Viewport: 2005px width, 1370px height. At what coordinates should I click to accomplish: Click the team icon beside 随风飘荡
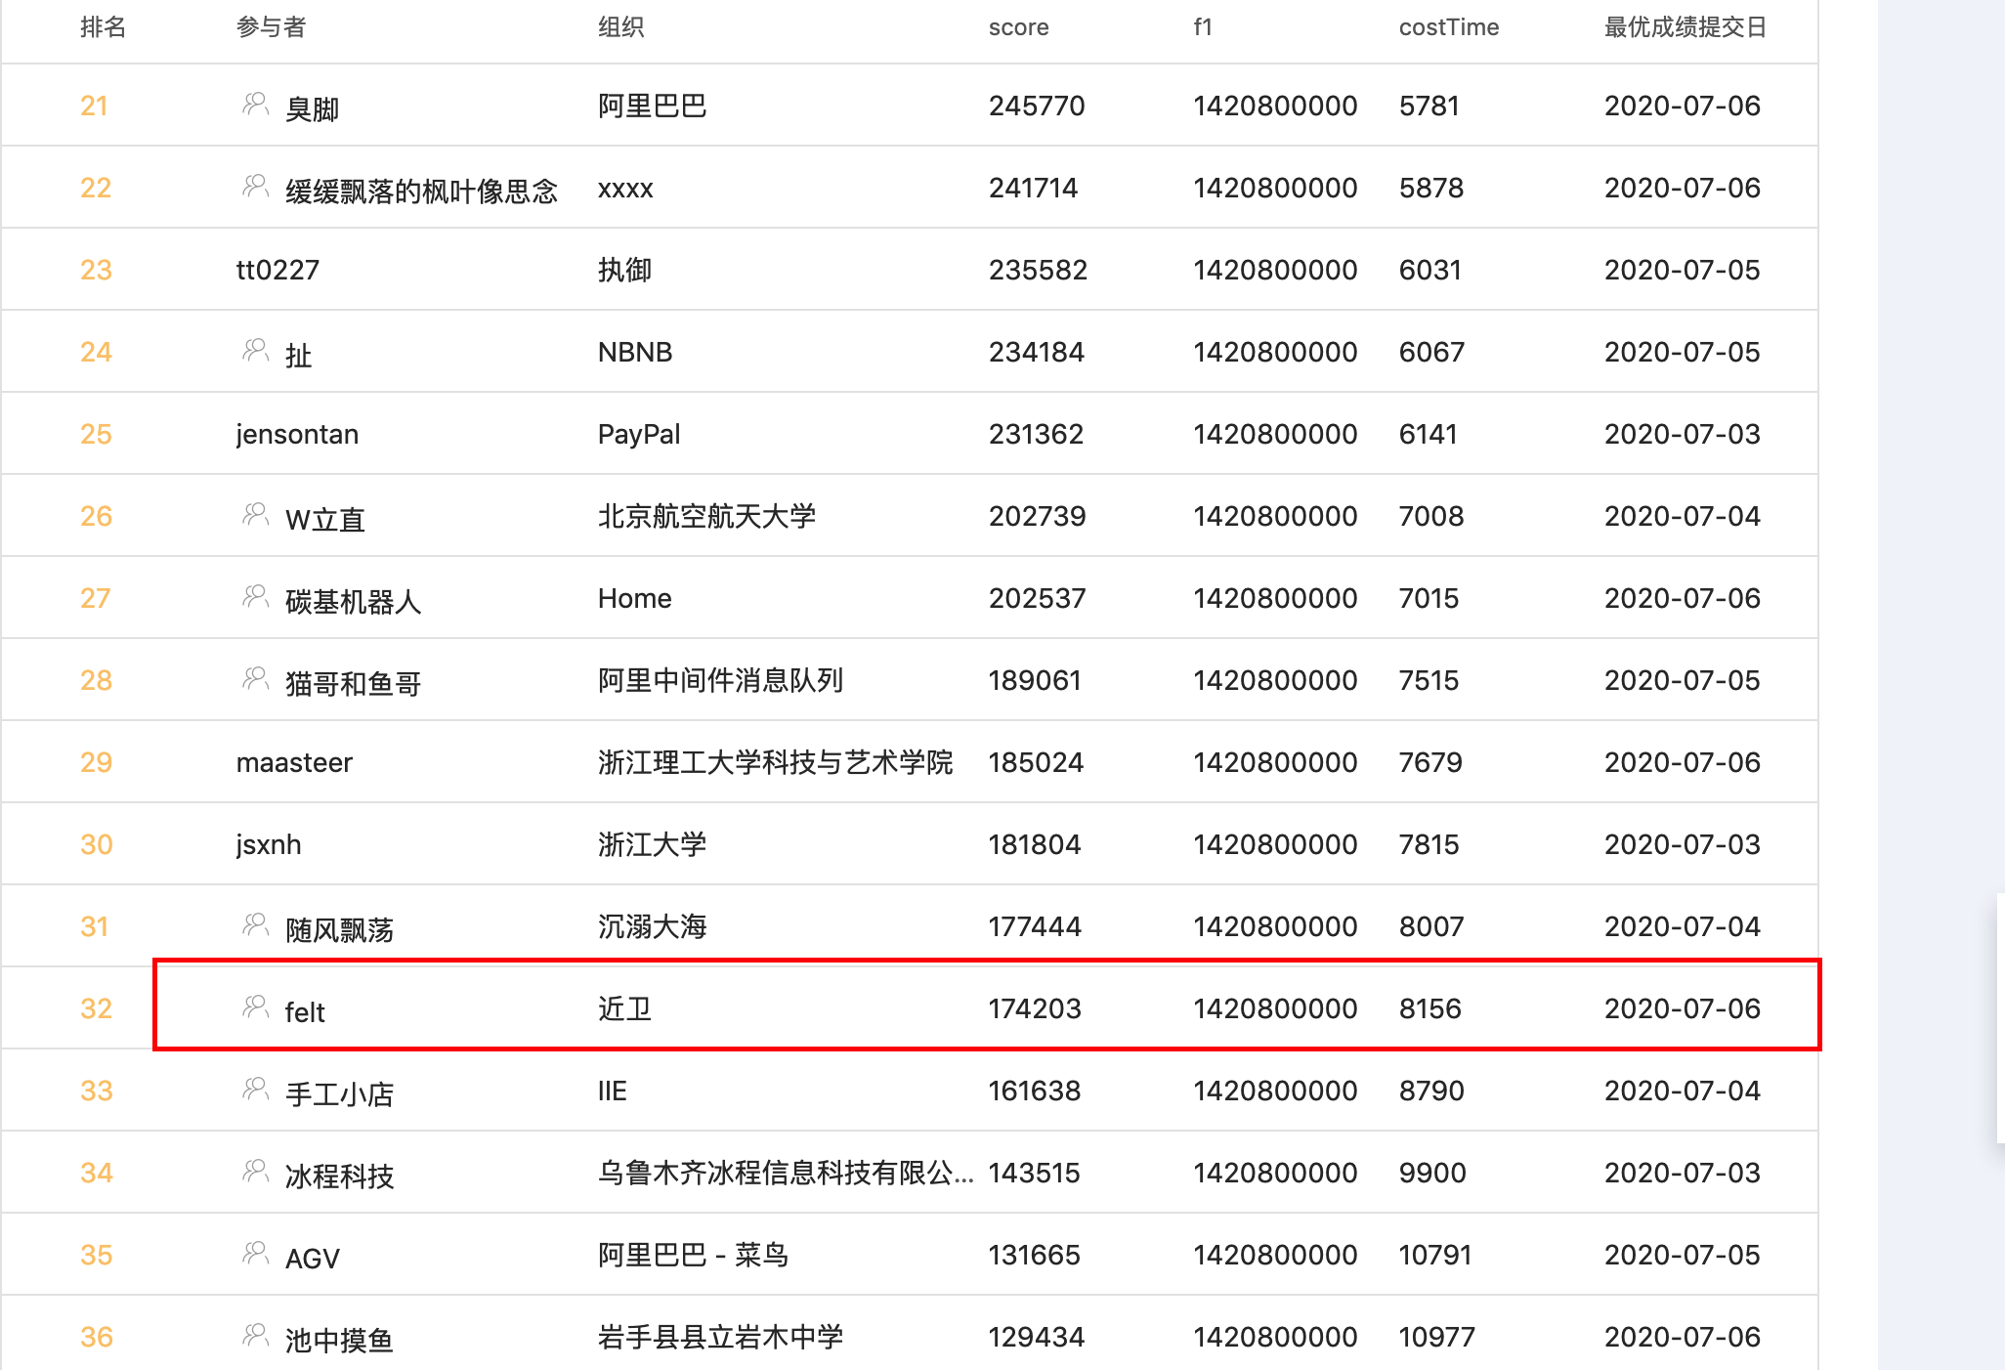pyautogui.click(x=255, y=923)
